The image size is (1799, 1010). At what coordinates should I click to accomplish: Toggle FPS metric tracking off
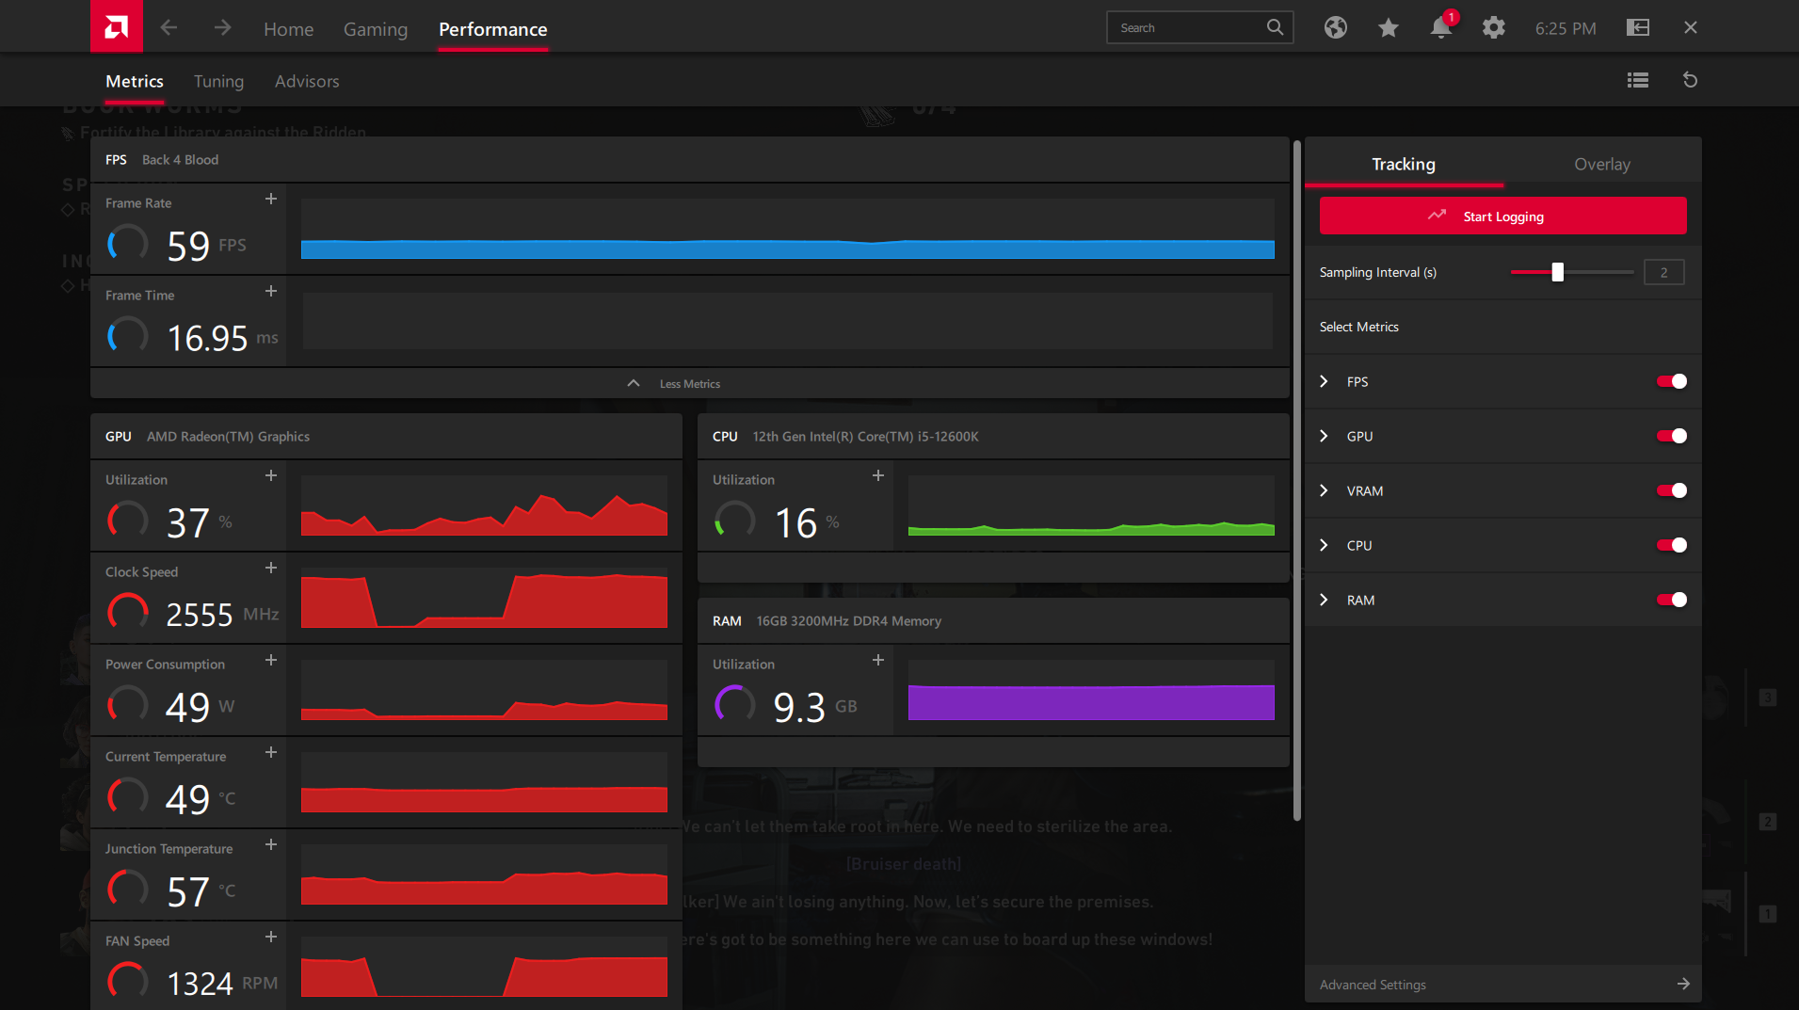(1672, 381)
